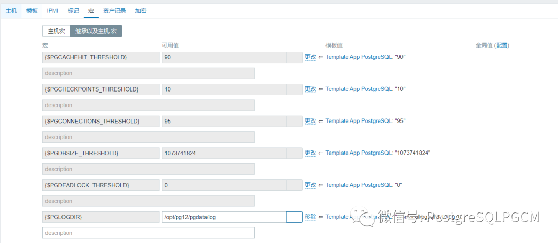558x243 pixels.
Task: Click 更改 for PGCONNECTIONS_THRESHOLD macro
Action: point(310,121)
